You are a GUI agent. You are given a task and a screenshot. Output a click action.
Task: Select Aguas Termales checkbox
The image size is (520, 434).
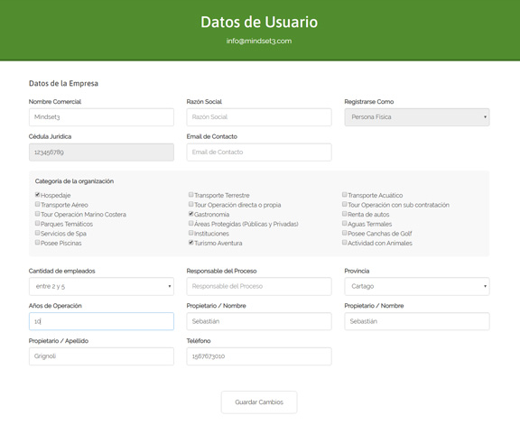[x=345, y=223]
